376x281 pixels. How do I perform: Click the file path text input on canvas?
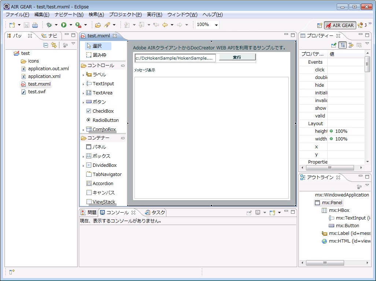175,58
